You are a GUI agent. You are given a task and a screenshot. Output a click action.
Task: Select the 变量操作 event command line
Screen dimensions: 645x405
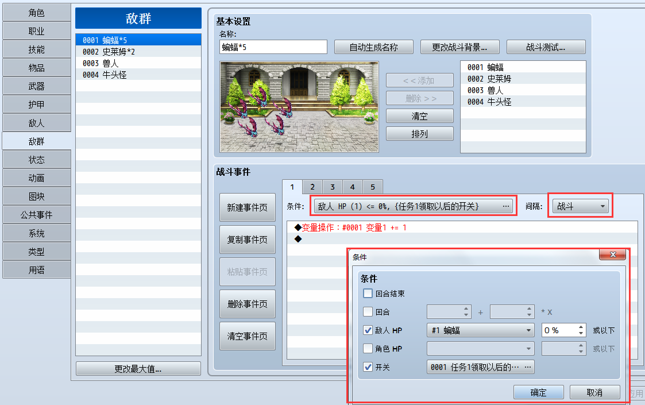click(462, 227)
